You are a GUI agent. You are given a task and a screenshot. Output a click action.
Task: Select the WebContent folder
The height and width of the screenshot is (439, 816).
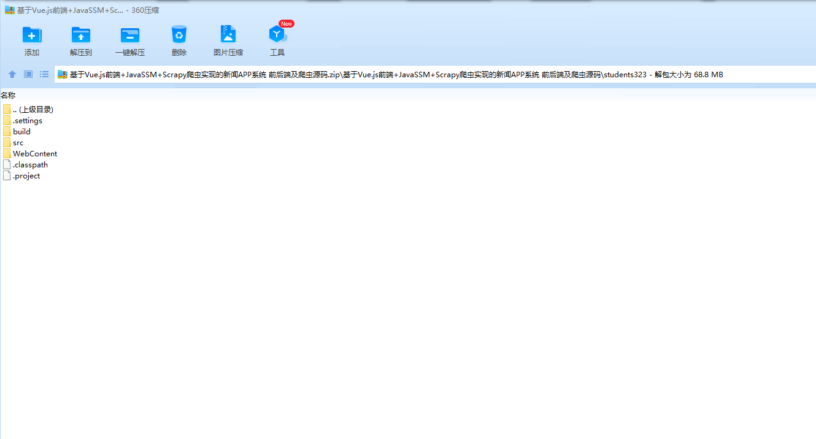tap(30, 153)
